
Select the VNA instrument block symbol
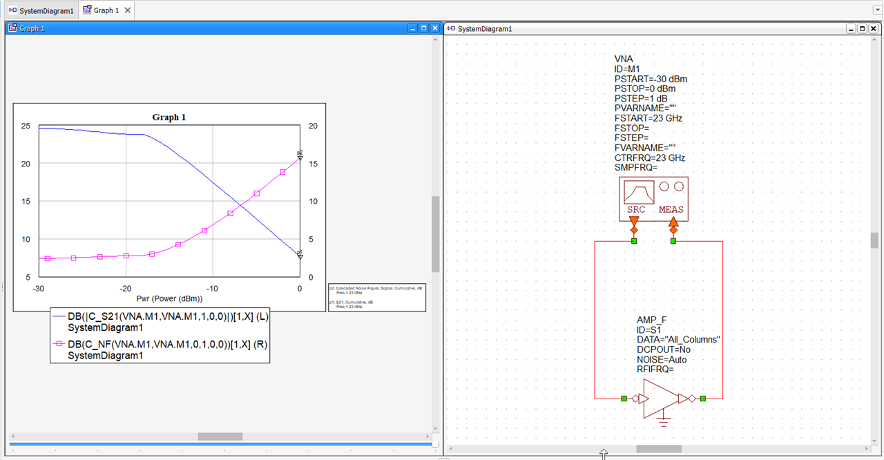(x=653, y=198)
